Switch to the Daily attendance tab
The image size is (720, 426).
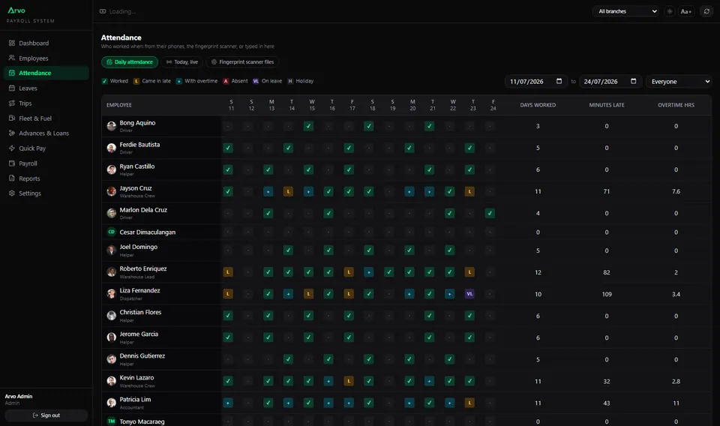tap(130, 62)
